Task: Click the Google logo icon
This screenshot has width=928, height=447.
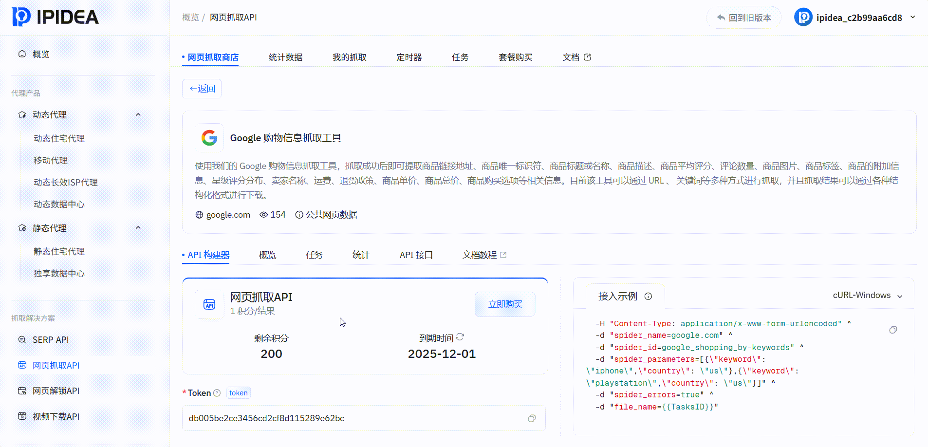Action: tap(209, 138)
